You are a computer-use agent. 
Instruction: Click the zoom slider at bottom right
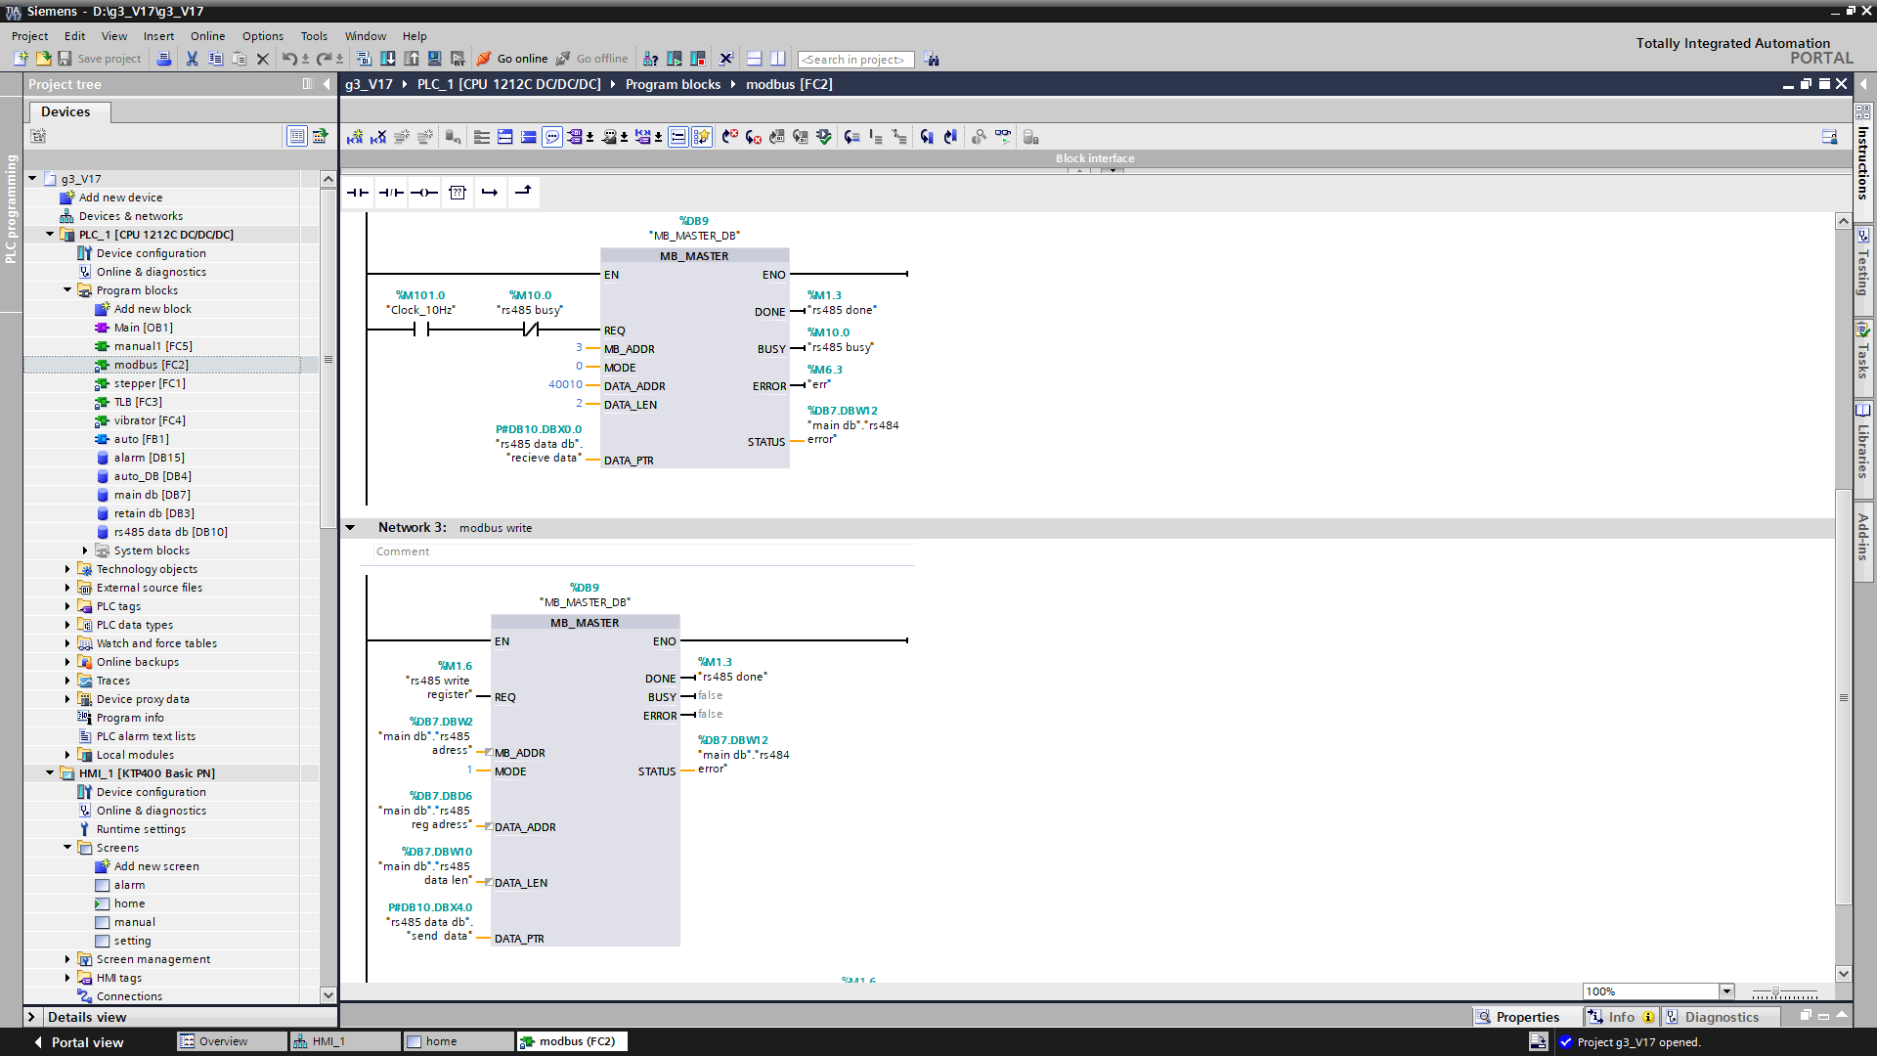click(x=1784, y=992)
